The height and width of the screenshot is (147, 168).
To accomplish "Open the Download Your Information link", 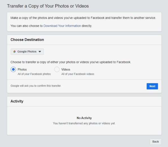I will pyautogui.click(x=62, y=26).
